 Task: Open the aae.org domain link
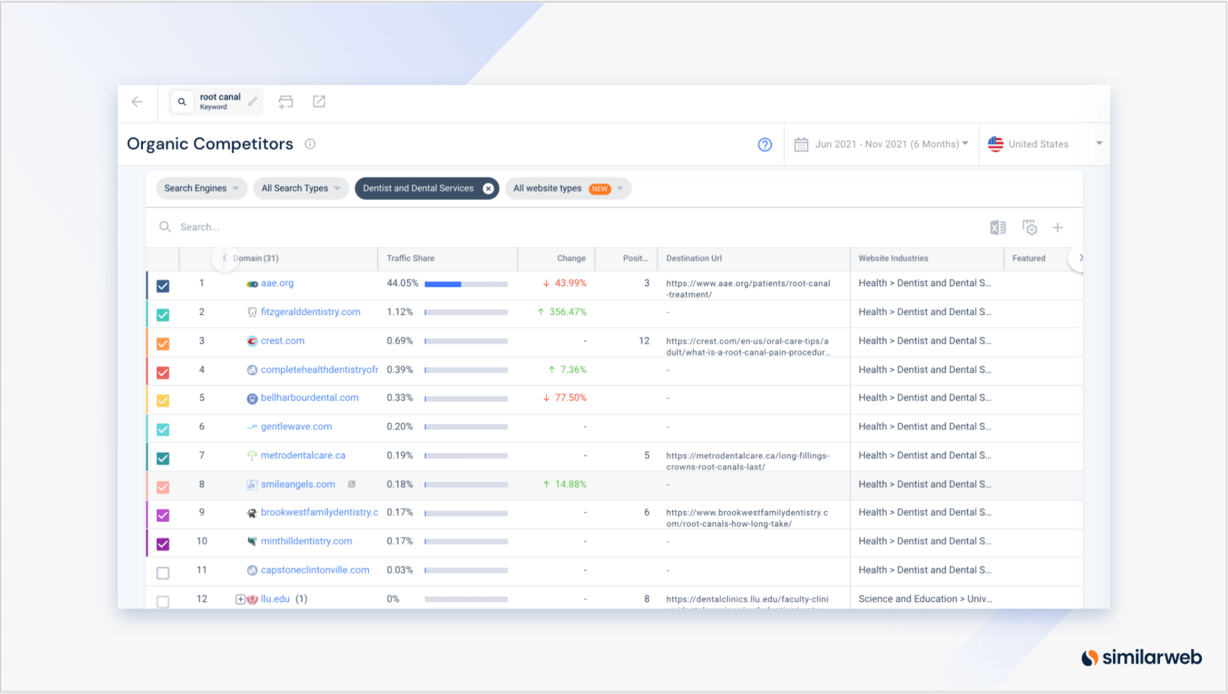tap(277, 283)
